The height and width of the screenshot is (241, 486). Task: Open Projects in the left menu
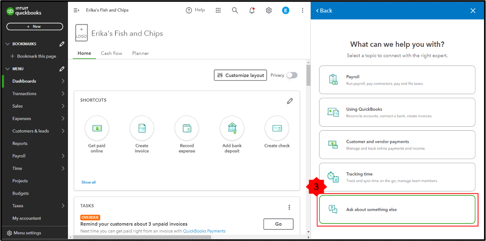click(20, 181)
